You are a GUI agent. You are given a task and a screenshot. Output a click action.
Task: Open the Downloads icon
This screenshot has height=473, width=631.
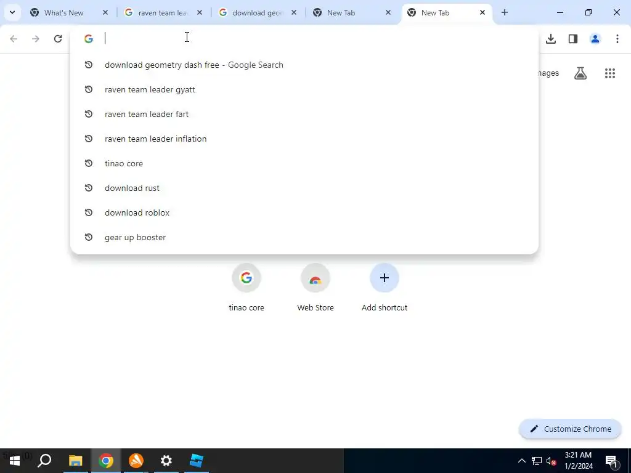click(551, 39)
